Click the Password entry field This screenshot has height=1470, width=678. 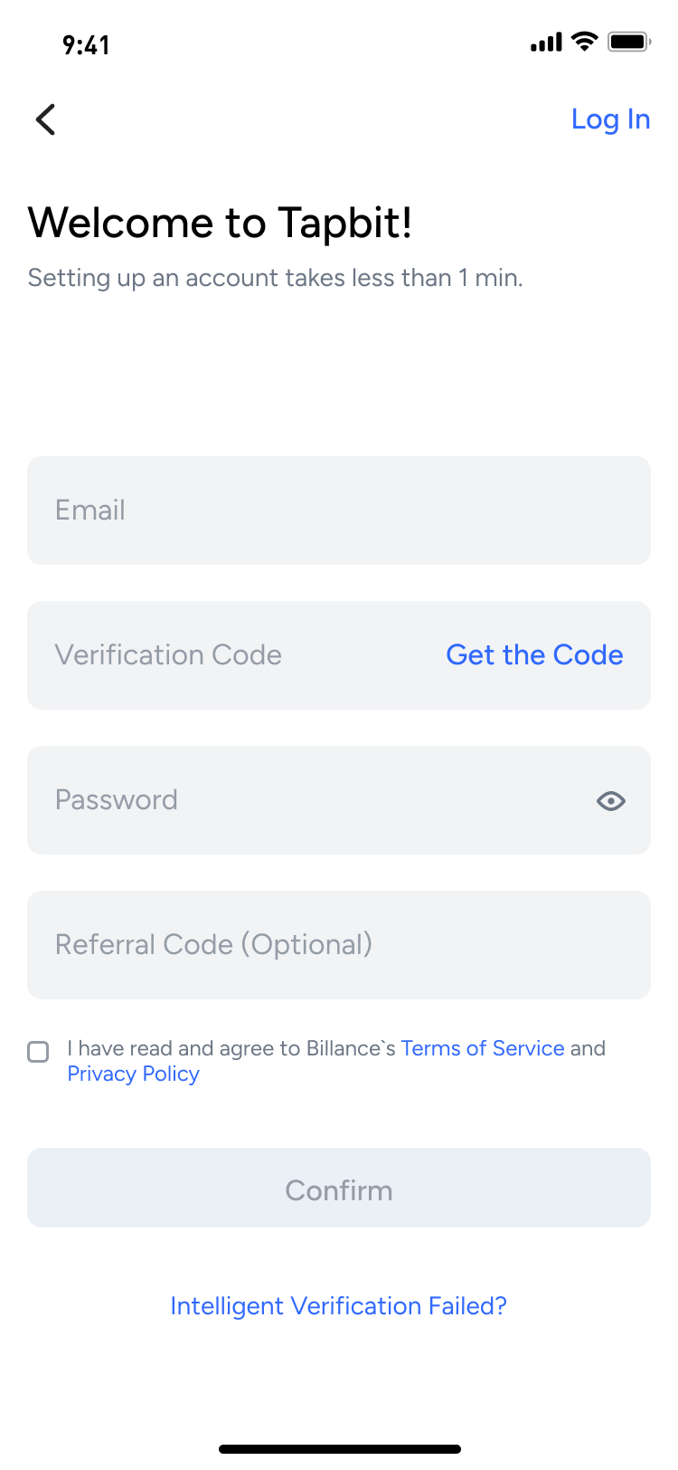click(x=271, y=799)
